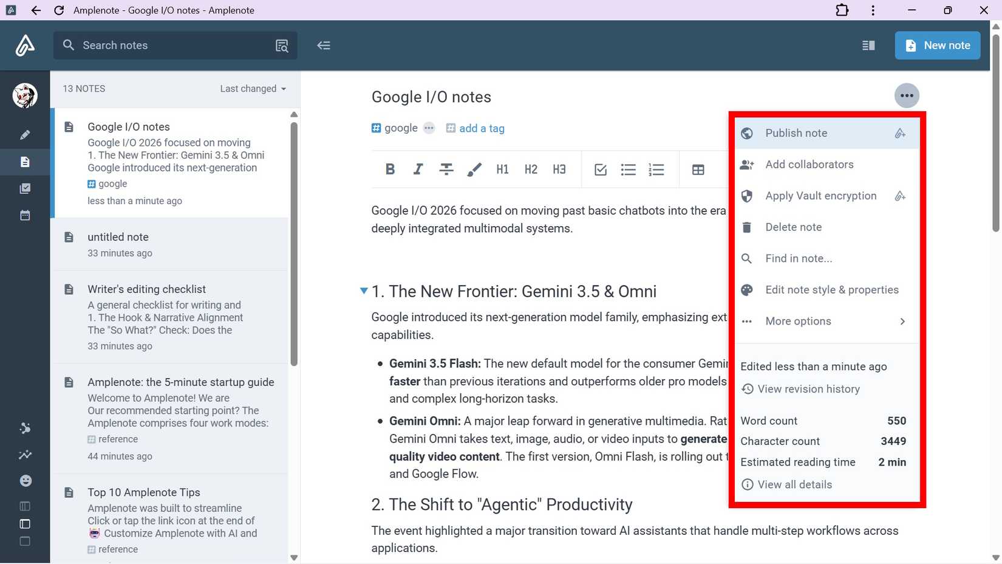Choose Edit note style & properties
Image resolution: width=1002 pixels, height=564 pixels.
pyautogui.click(x=827, y=290)
